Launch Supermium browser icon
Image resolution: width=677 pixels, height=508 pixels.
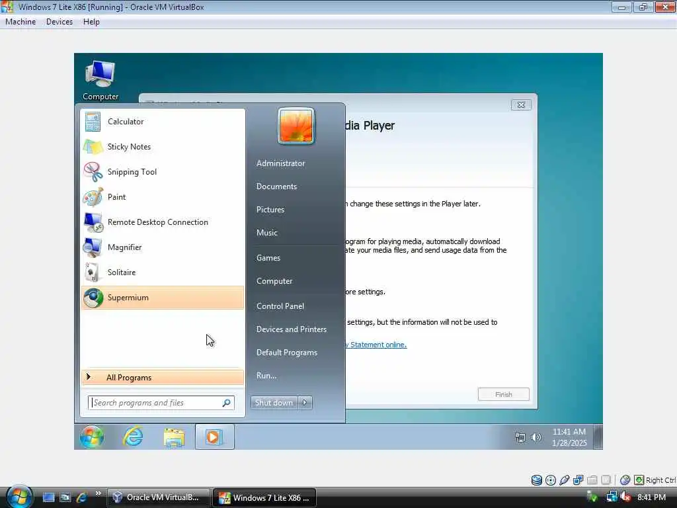(93, 298)
